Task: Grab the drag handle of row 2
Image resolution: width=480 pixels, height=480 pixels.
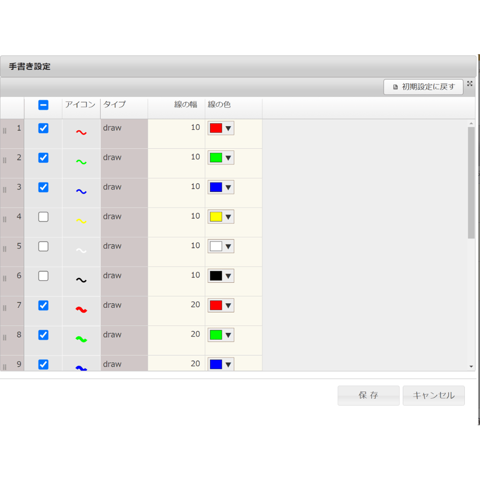Action: point(5,160)
